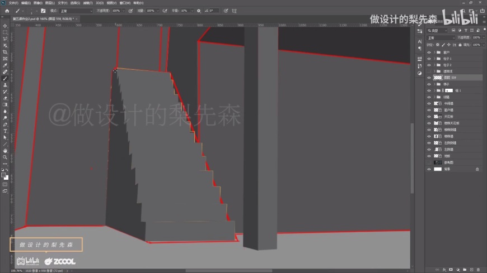This screenshot has height=273, width=487.
Task: Open the 文件(F) menu
Action: tap(13, 3)
